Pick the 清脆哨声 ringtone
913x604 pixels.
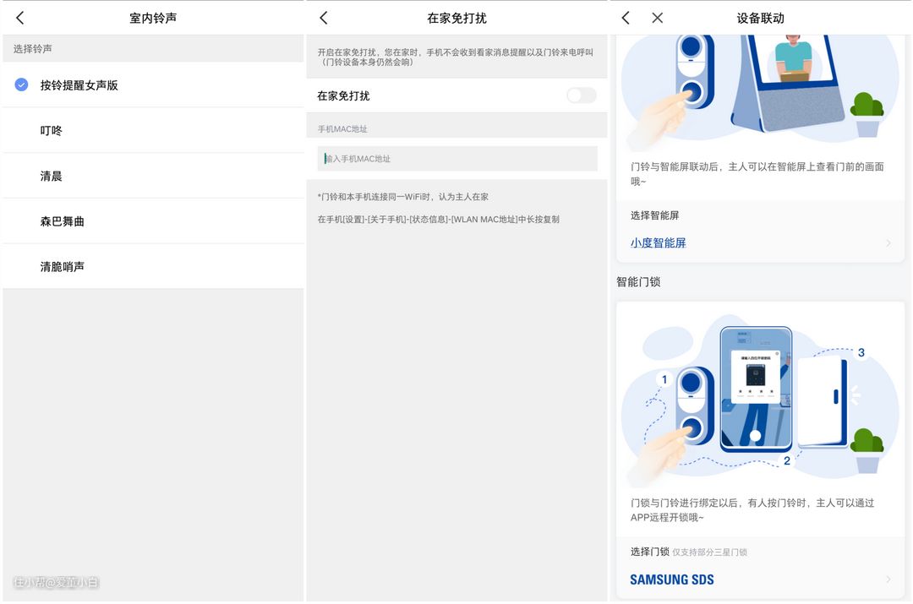63,267
